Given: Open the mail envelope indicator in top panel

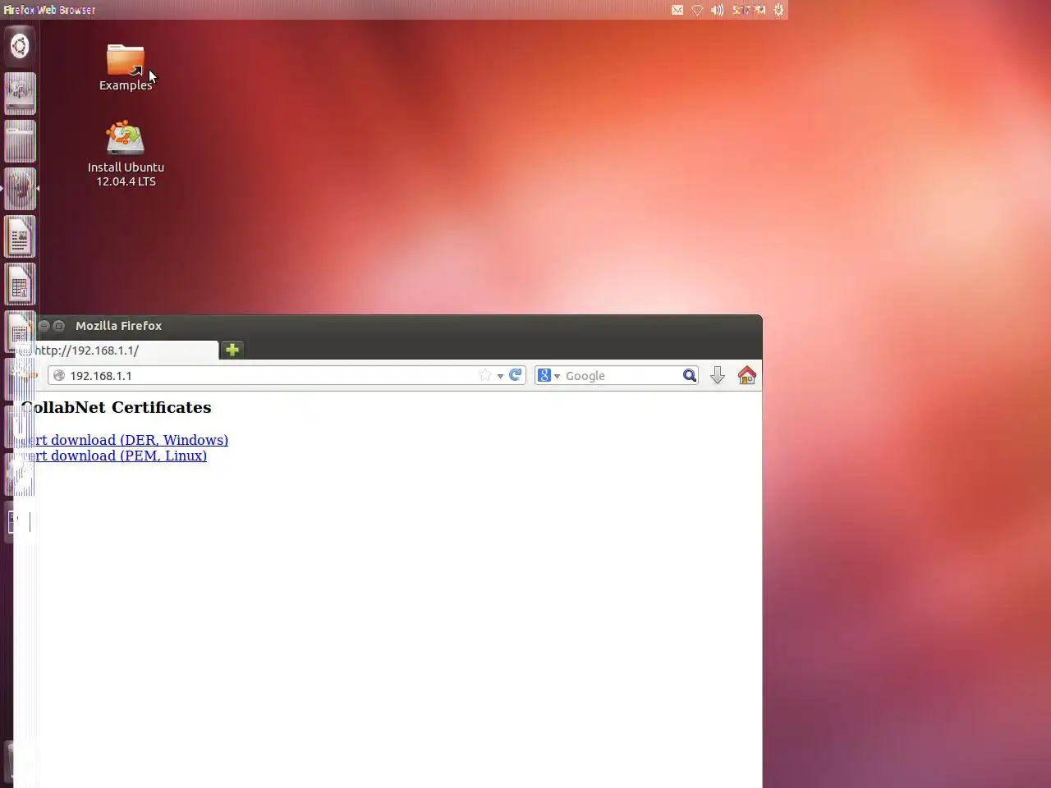Looking at the screenshot, I should pyautogui.click(x=677, y=10).
